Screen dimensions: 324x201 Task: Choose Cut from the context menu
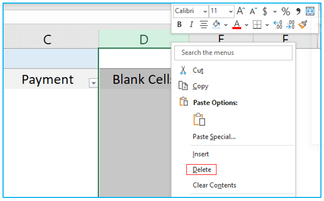point(198,70)
